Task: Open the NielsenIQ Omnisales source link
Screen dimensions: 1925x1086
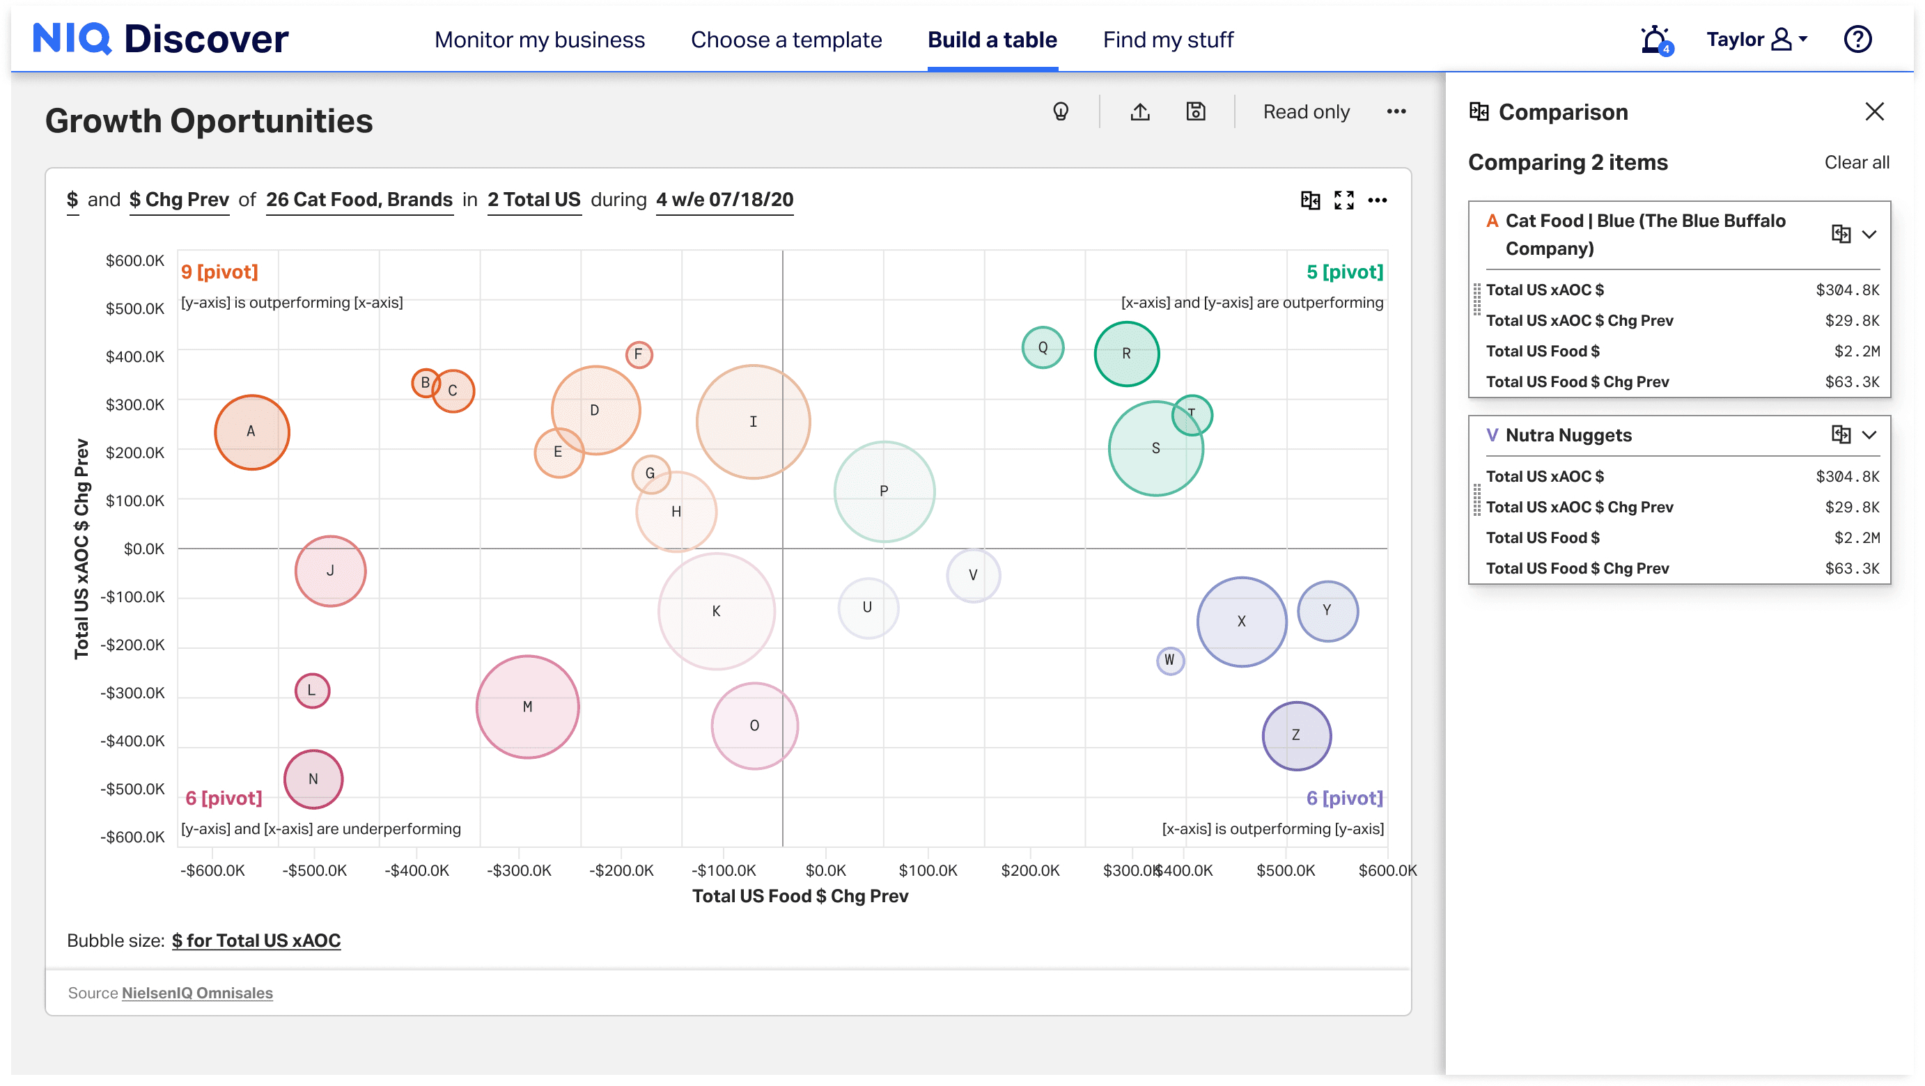Action: (x=197, y=993)
